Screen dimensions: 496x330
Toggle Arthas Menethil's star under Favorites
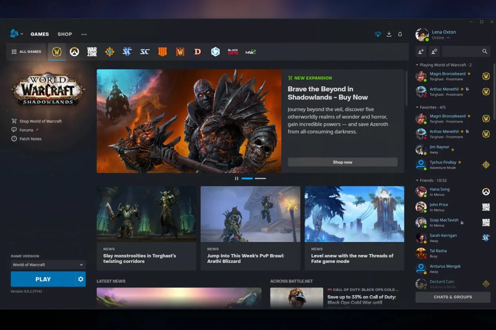click(462, 131)
